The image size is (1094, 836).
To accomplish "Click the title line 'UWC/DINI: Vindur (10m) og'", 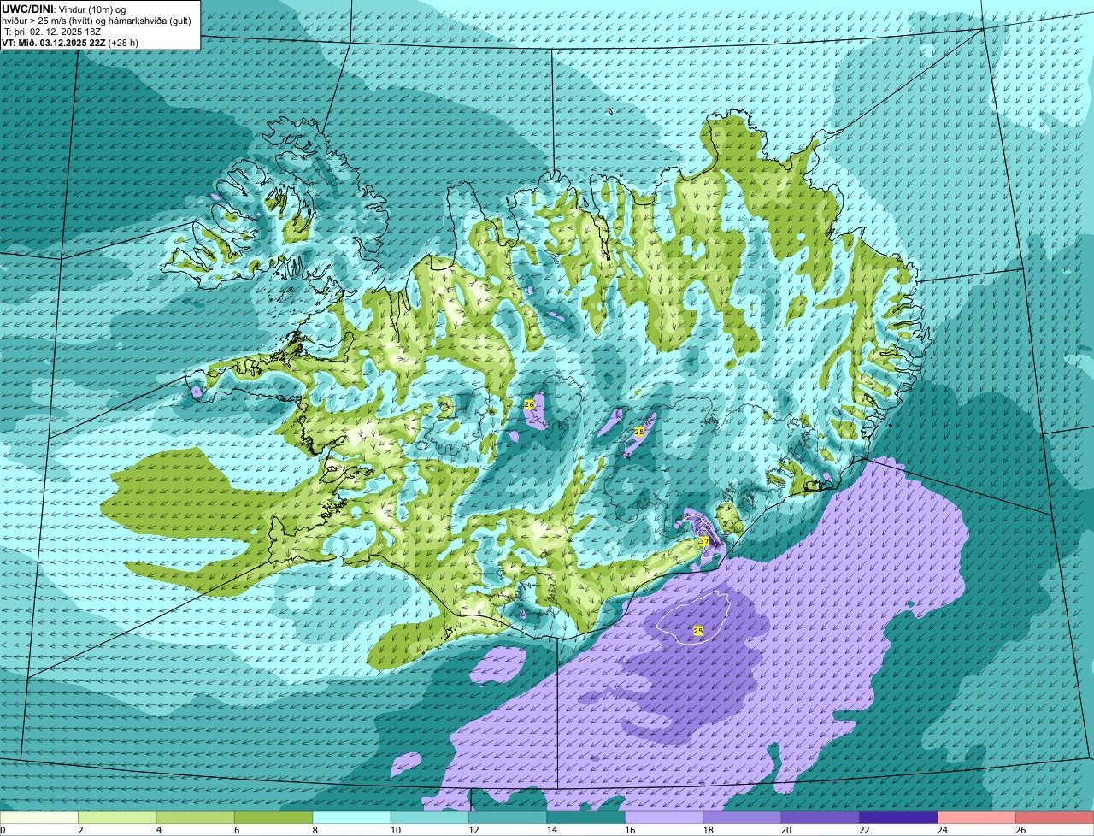I will pyautogui.click(x=63, y=9).
